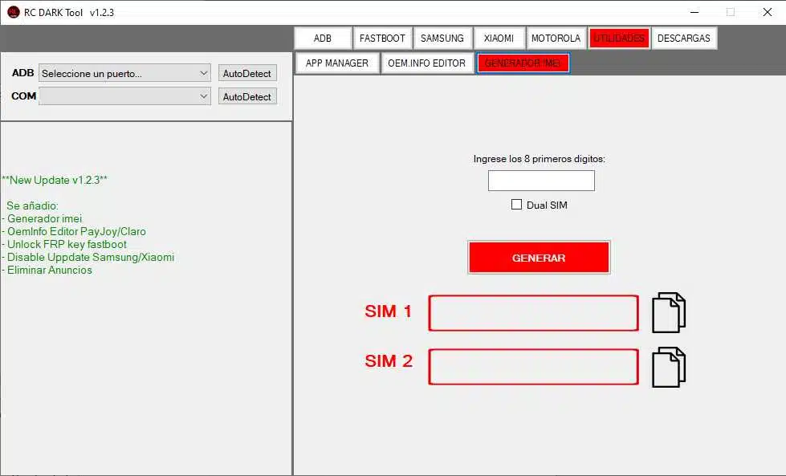Open the MOTOROLA tab
The image size is (786, 476).
click(556, 39)
